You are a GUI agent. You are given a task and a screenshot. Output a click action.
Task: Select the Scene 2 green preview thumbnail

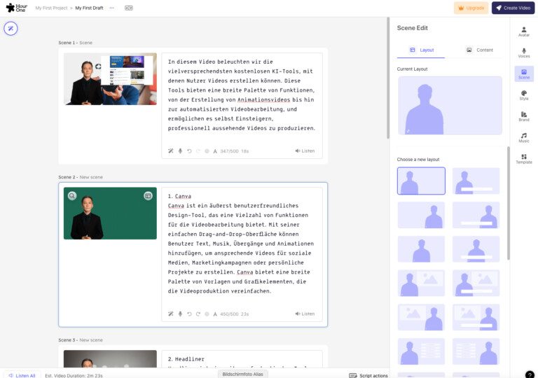(110, 213)
